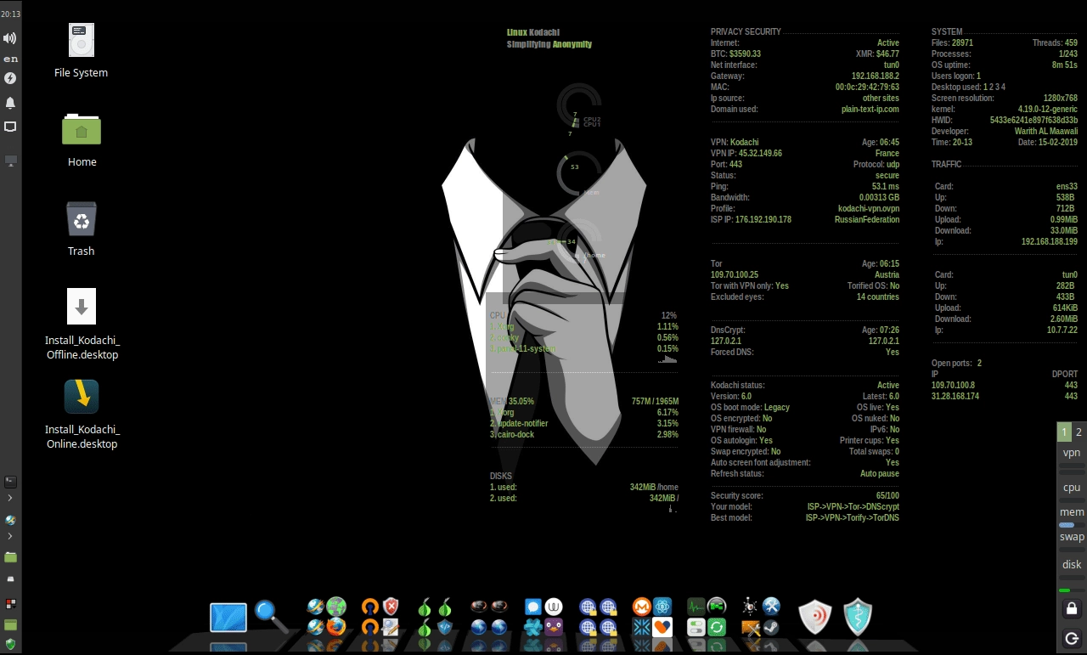Open the Trash desktop icon
This screenshot has height=655, width=1087.
coord(82,218)
